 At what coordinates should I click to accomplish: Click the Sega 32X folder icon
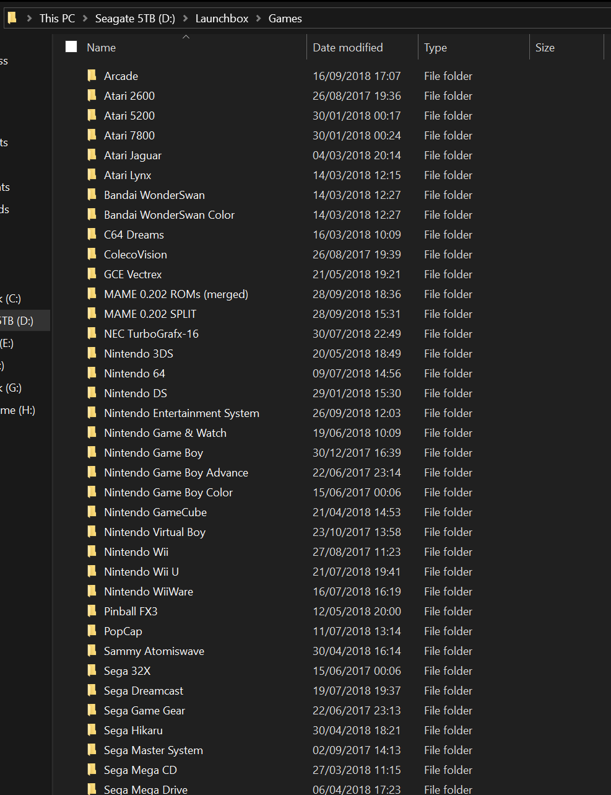(92, 670)
